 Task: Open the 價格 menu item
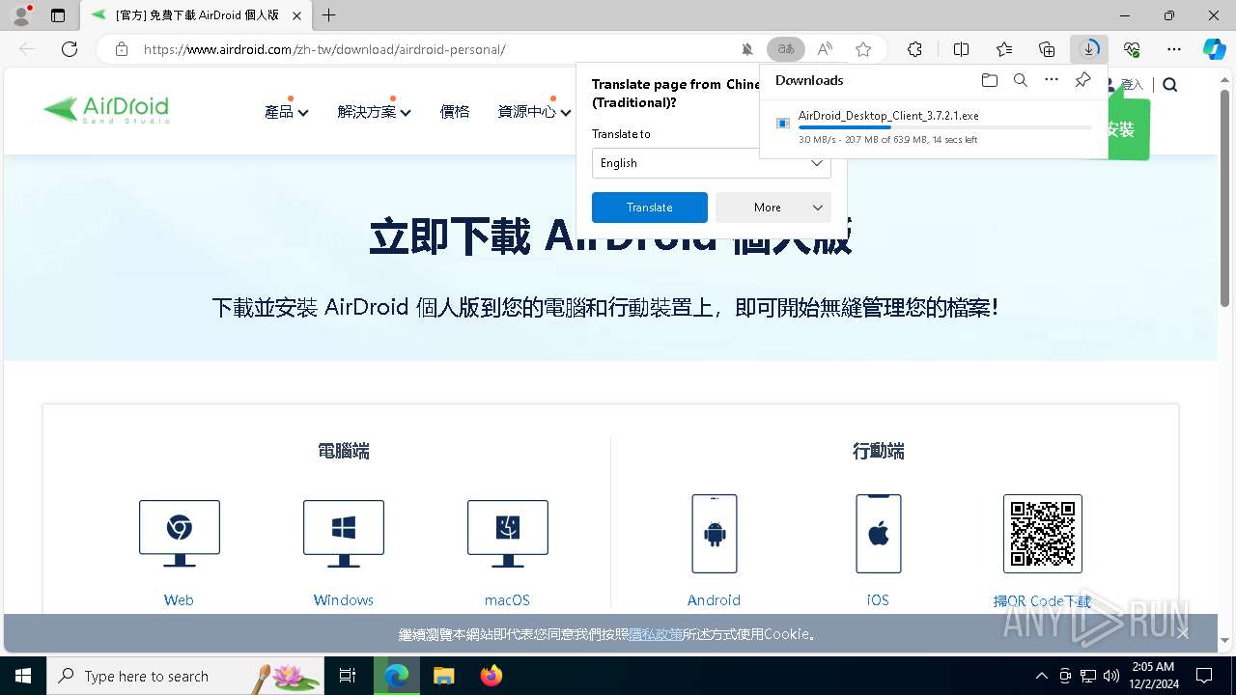(x=455, y=112)
